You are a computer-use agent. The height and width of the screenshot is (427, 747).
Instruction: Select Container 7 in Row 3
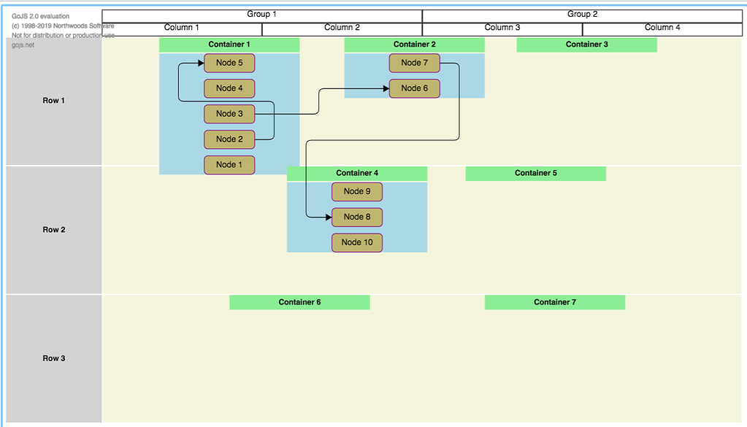(554, 301)
